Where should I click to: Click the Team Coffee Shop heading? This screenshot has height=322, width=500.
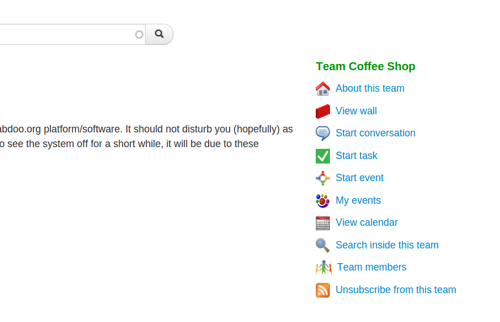366,66
